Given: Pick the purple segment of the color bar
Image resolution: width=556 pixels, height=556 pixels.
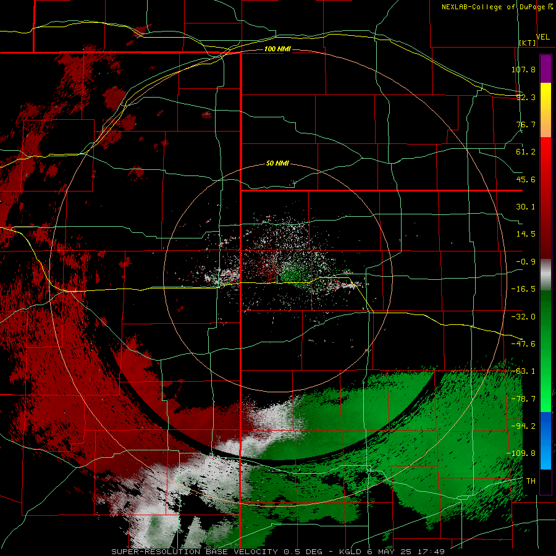Looking at the screenshot, I should click(x=545, y=69).
